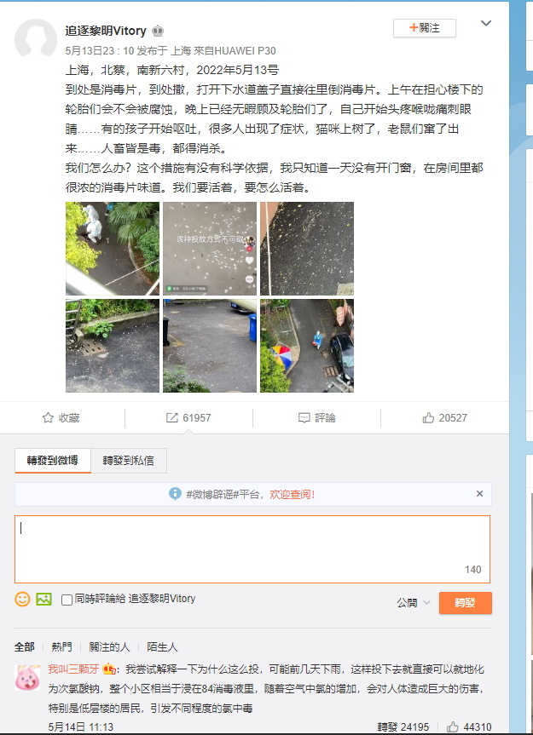Open the poster's profile avatar

point(36,40)
